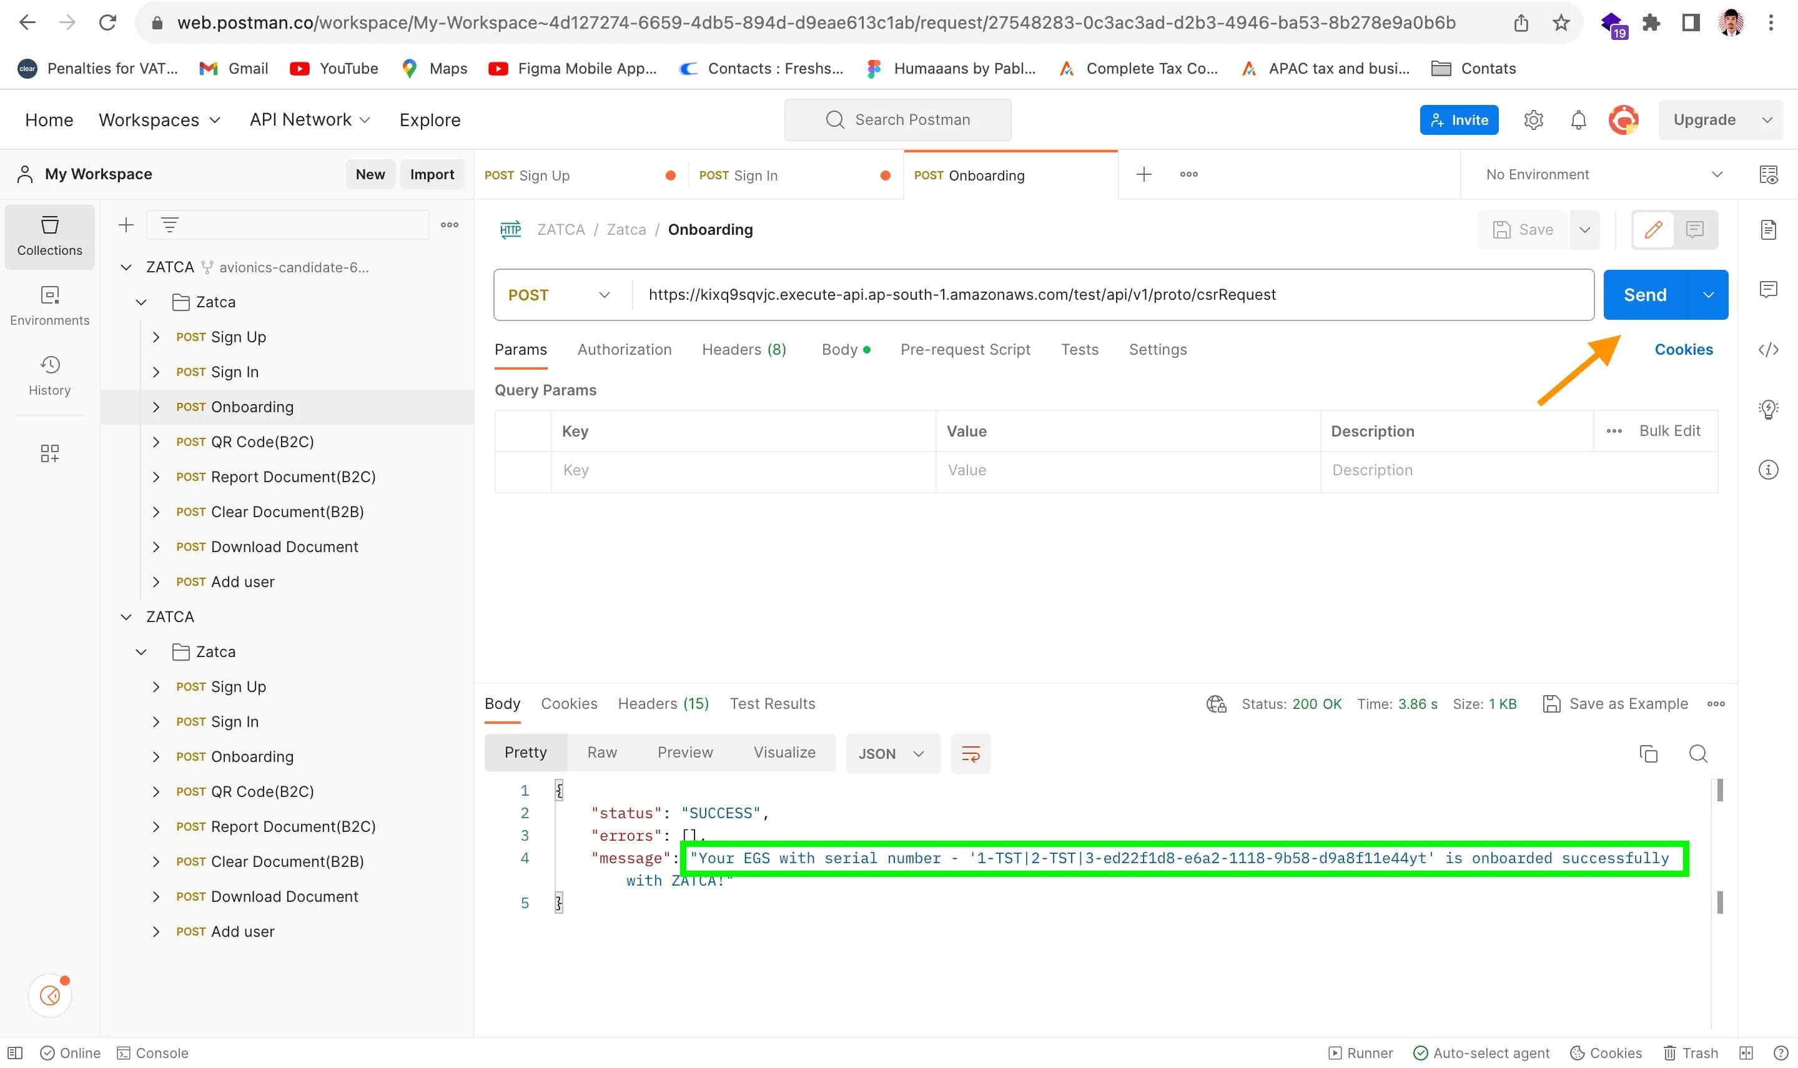Click the Search Postman box
The width and height of the screenshot is (1798, 1068).
(x=897, y=120)
